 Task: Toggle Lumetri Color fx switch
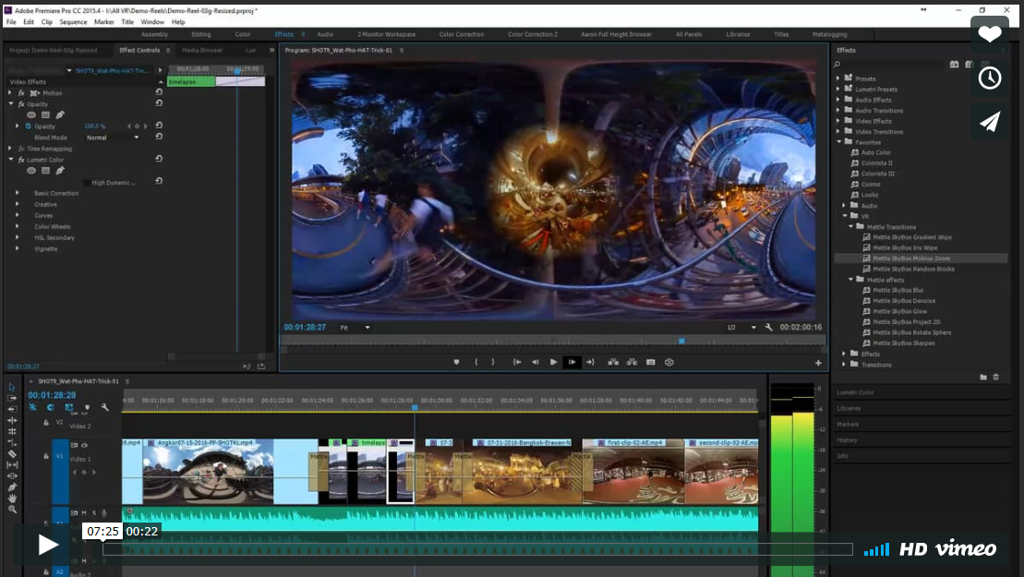point(21,160)
